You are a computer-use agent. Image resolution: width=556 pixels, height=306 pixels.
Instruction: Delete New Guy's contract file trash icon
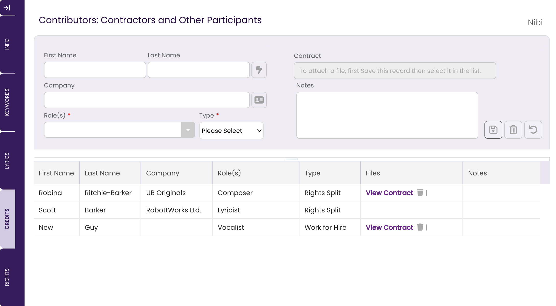click(x=420, y=227)
